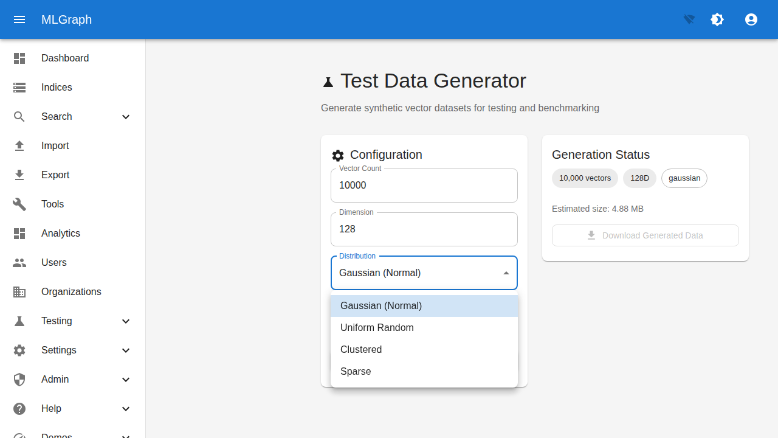The image size is (778, 438).
Task: Select the Indices list icon
Action: tap(19, 87)
